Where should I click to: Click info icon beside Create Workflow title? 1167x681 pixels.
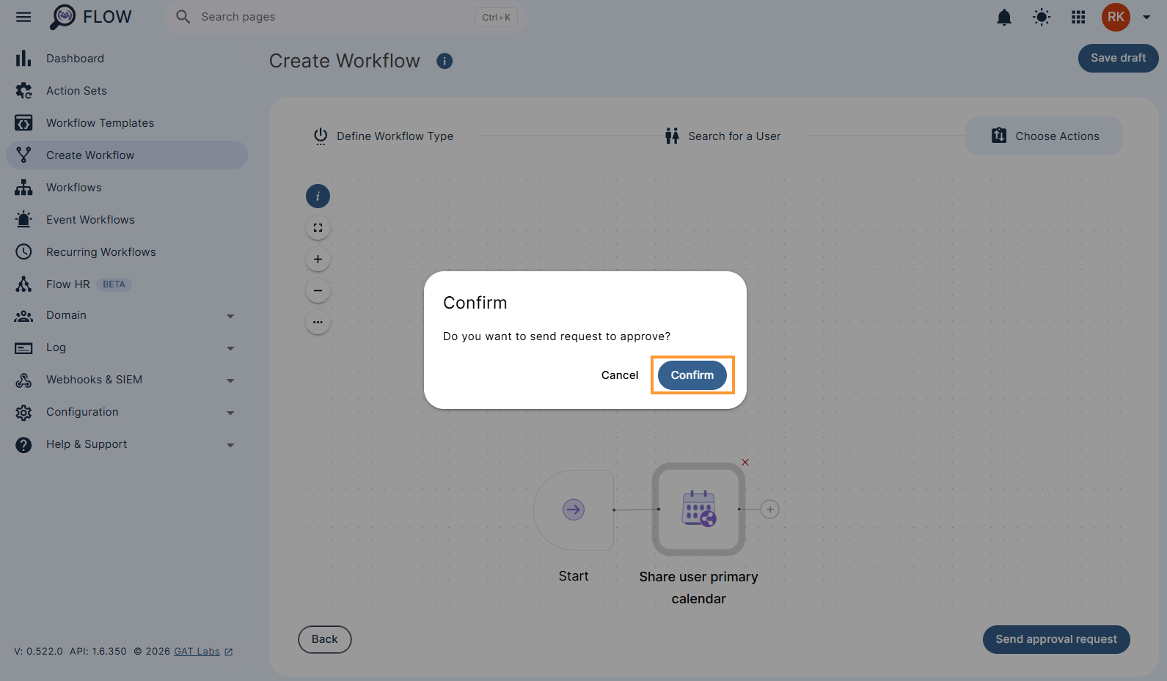click(445, 62)
